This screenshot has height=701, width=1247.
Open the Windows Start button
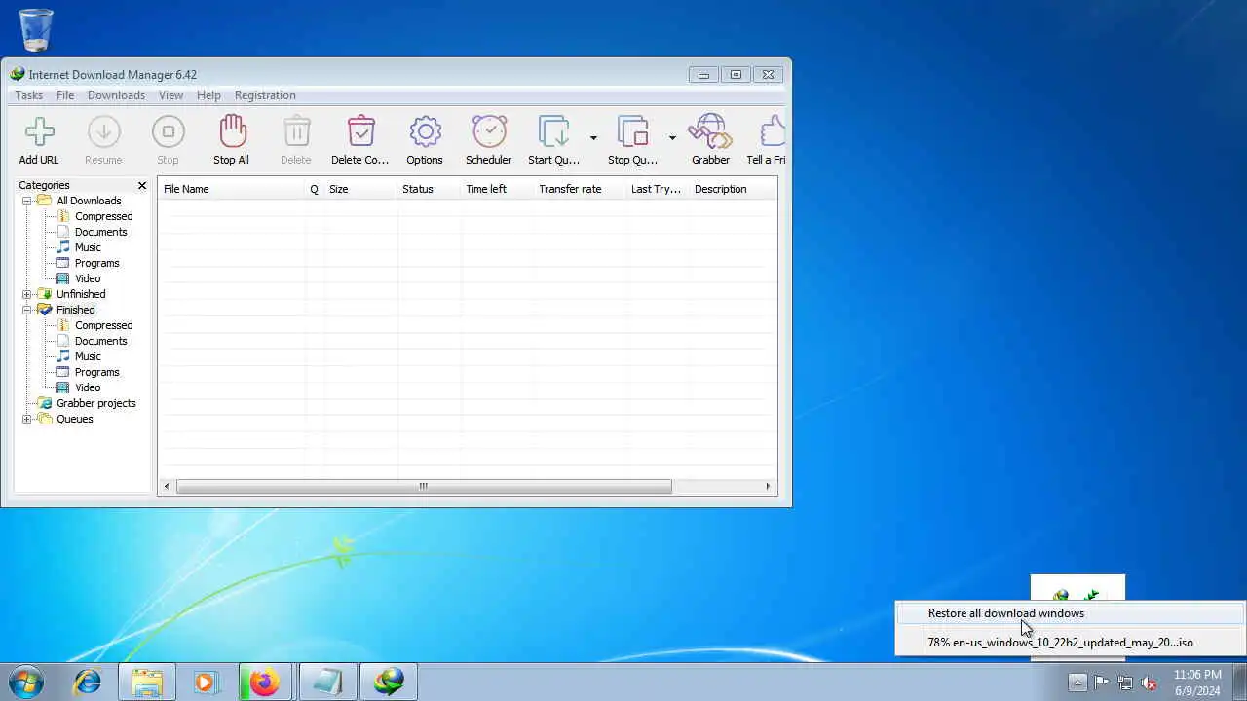(x=26, y=682)
